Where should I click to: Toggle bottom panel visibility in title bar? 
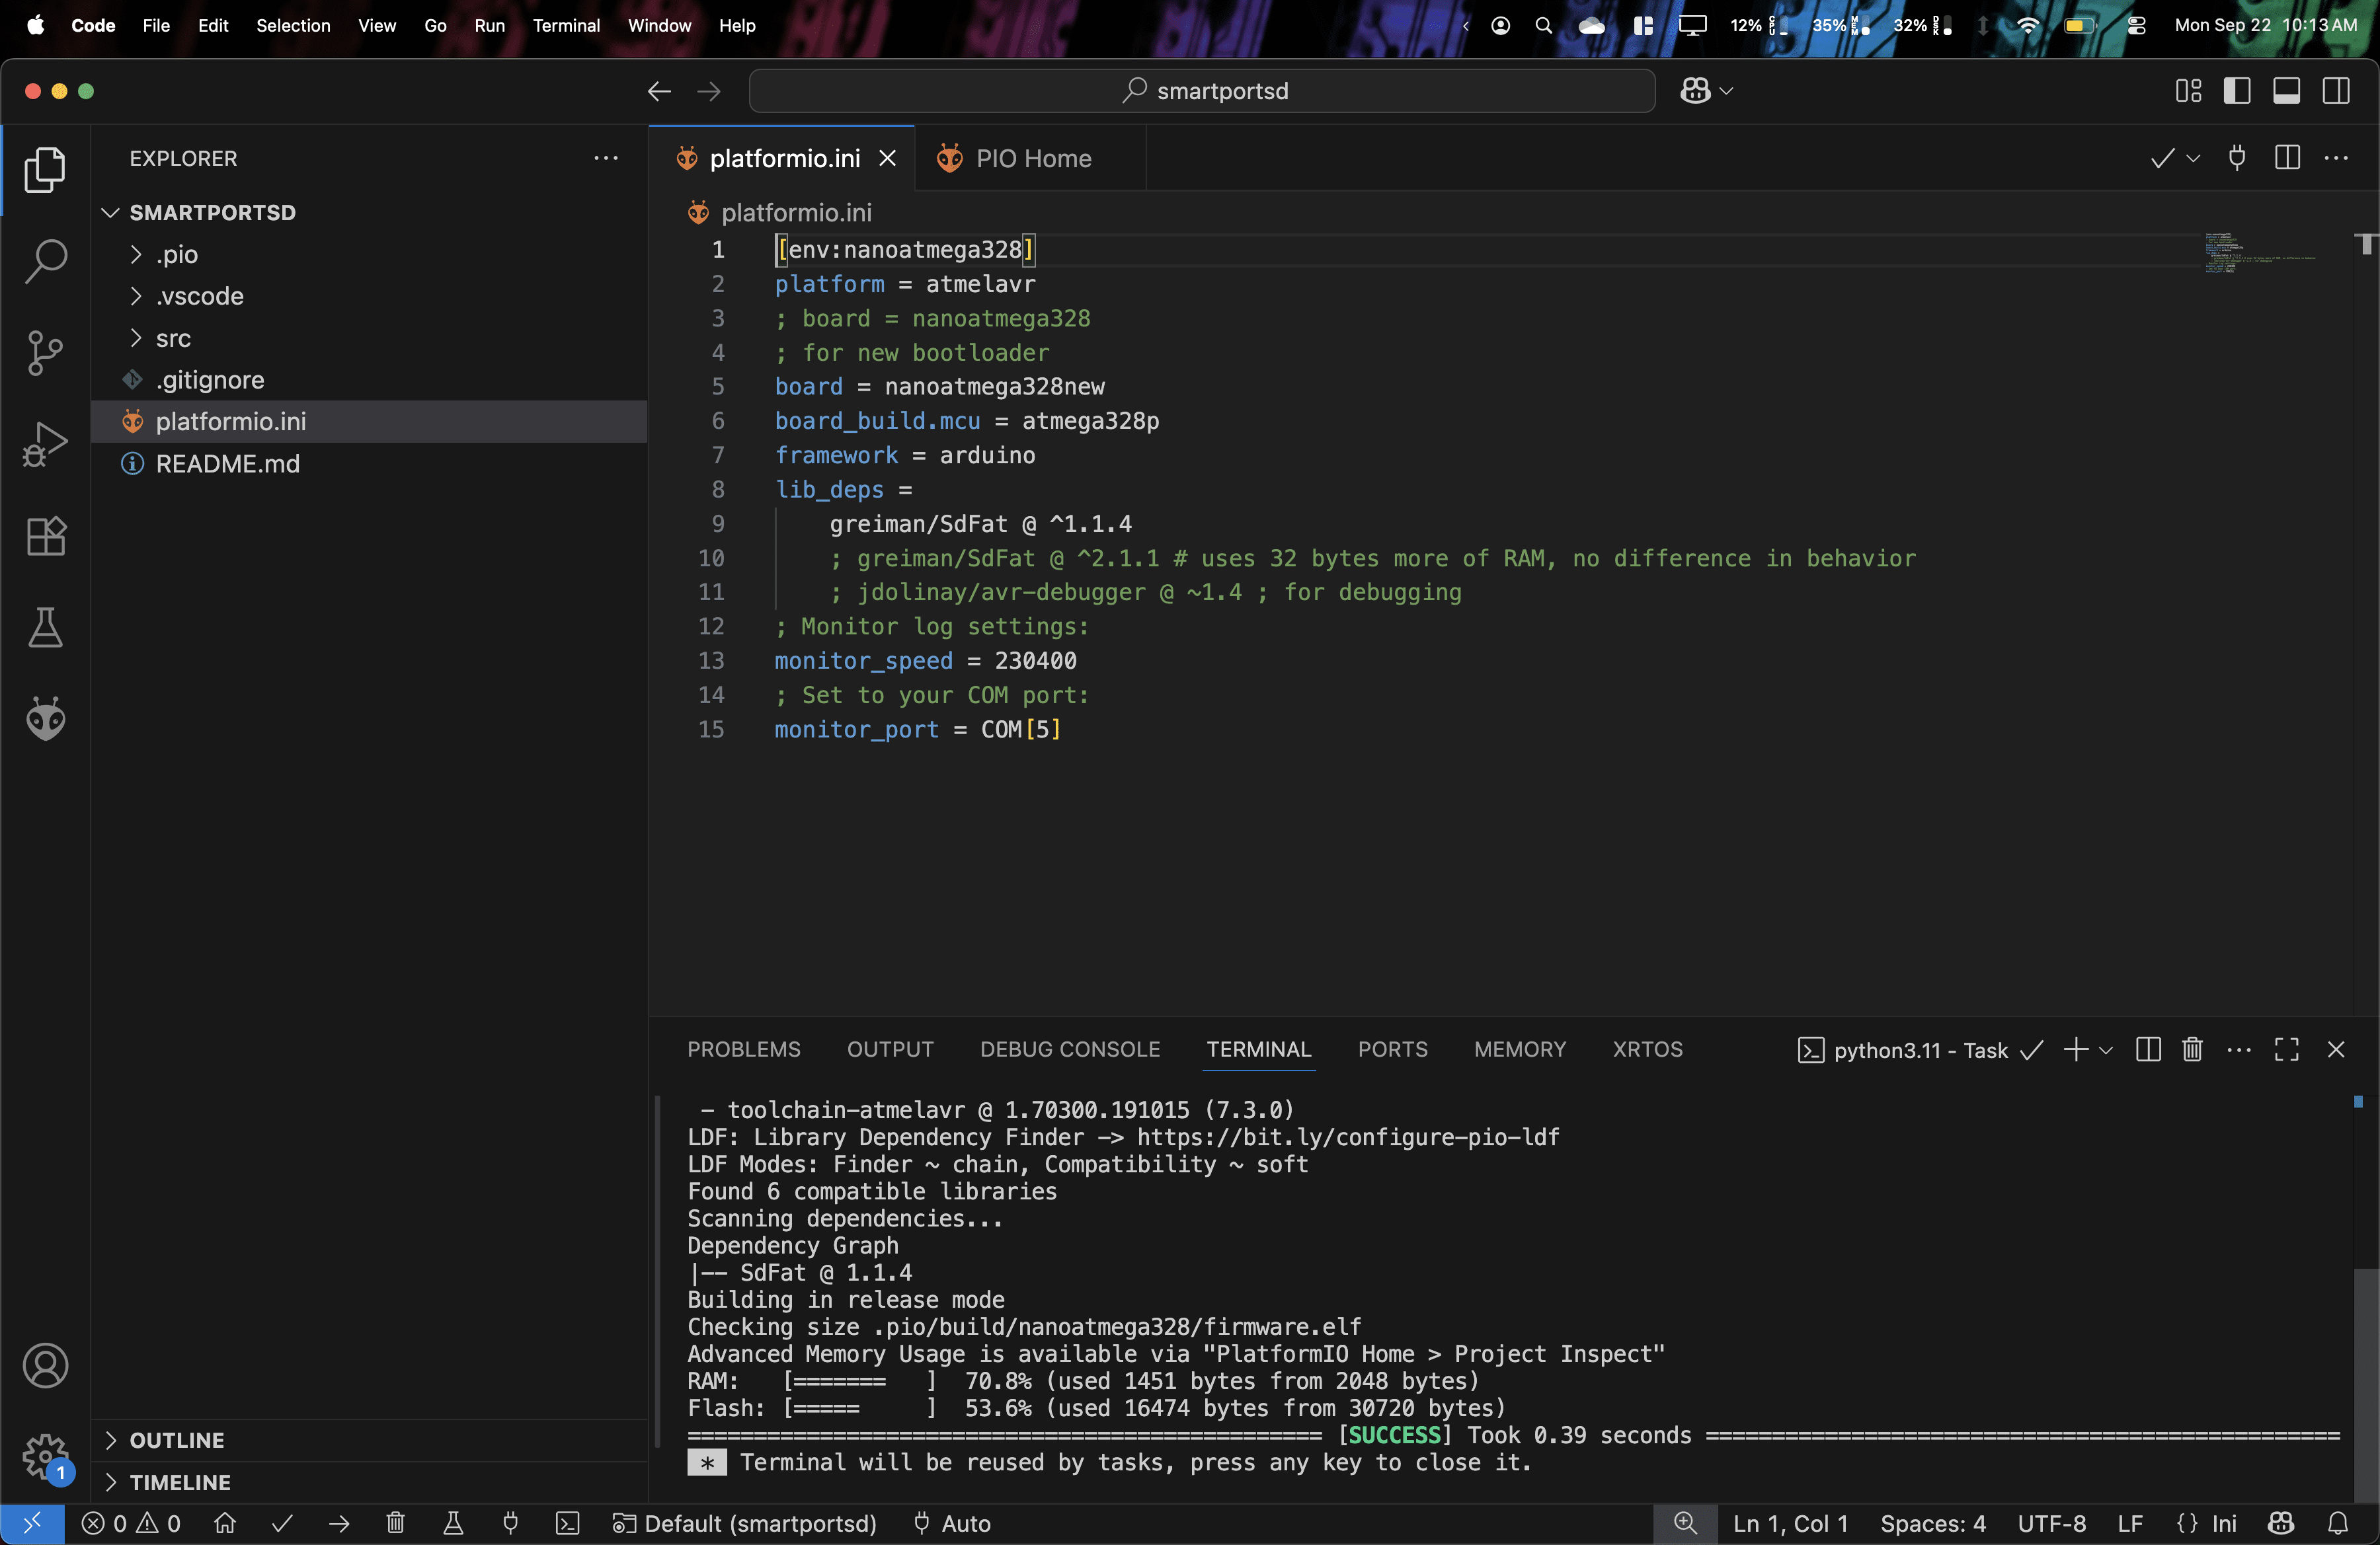click(2286, 91)
